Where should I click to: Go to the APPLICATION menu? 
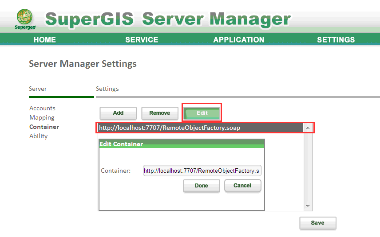click(239, 40)
